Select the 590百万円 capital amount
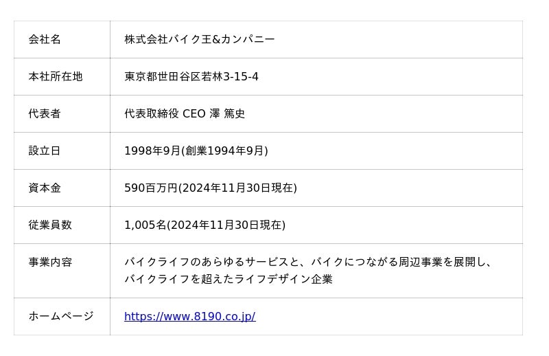This screenshot has width=549, height=356. coord(150,188)
